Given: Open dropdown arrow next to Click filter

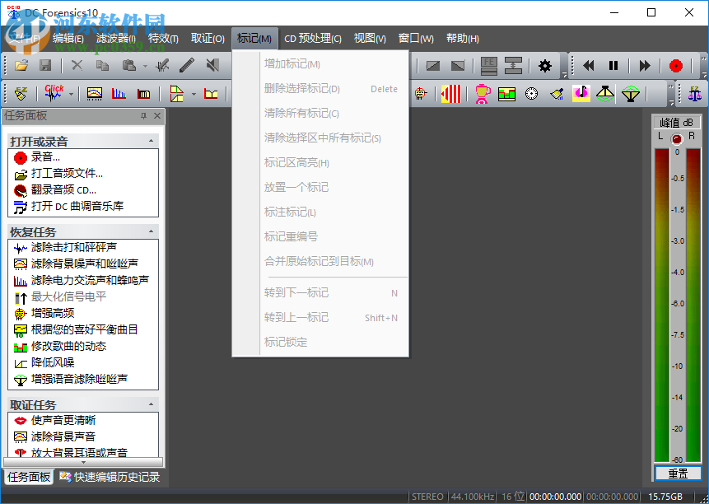Looking at the screenshot, I should click(71, 95).
